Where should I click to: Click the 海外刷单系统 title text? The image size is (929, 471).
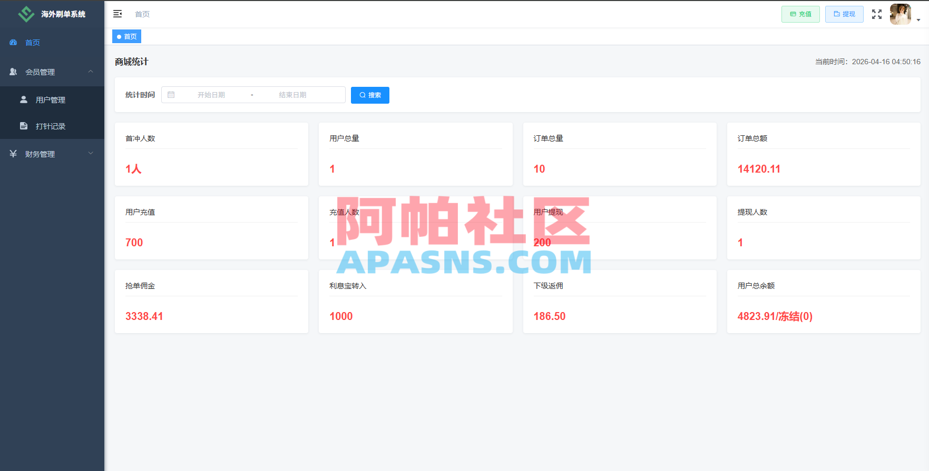63,14
